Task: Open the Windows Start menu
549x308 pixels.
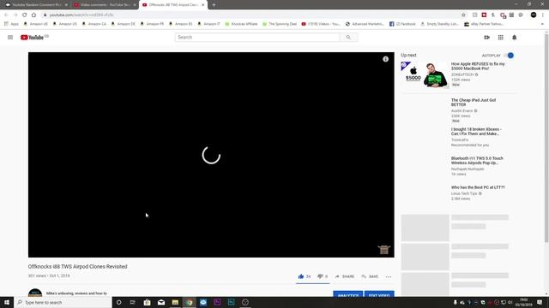Action: pos(7,302)
